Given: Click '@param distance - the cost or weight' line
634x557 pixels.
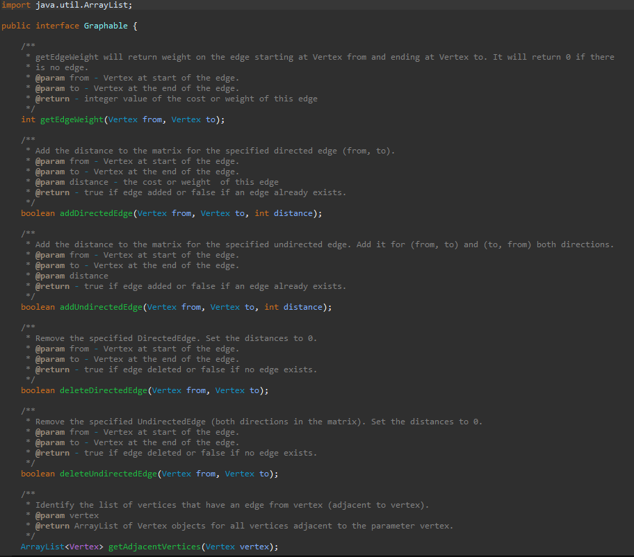Looking at the screenshot, I should (x=157, y=182).
